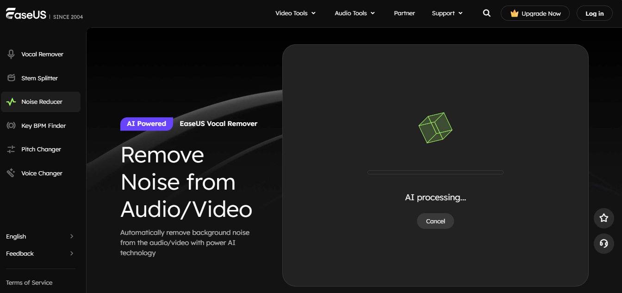Open the headset support button
The width and height of the screenshot is (622, 293).
pos(603,243)
